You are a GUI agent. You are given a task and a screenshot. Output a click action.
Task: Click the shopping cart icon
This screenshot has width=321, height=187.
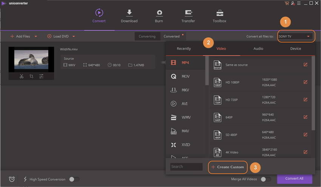[x=287, y=3]
